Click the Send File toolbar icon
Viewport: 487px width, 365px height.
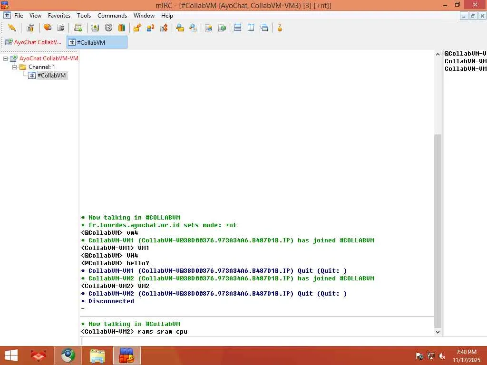tap(137, 28)
